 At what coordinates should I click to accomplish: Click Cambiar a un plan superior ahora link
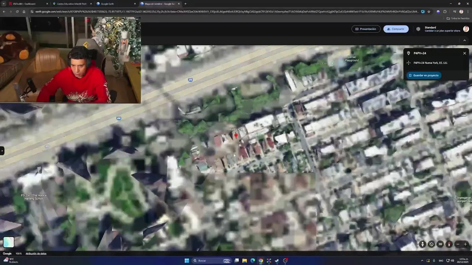442,31
